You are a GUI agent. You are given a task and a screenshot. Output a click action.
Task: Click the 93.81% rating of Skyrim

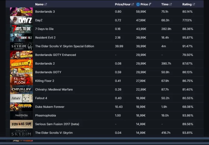(188, 133)
